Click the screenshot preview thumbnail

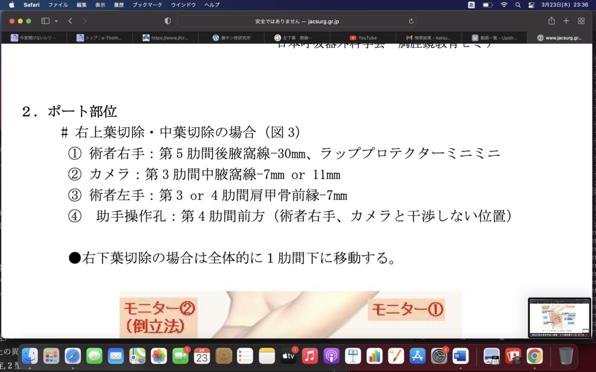click(559, 317)
